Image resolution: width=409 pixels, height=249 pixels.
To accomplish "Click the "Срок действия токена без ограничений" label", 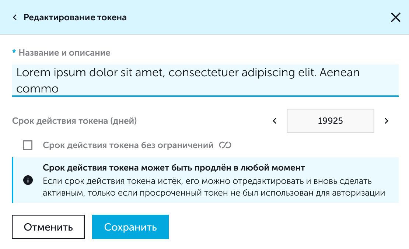I will tap(128, 145).
